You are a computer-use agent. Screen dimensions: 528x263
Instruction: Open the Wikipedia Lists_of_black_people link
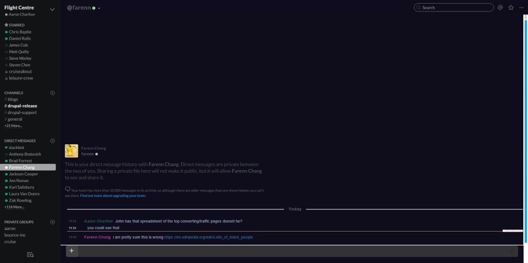pyautogui.click(x=208, y=237)
